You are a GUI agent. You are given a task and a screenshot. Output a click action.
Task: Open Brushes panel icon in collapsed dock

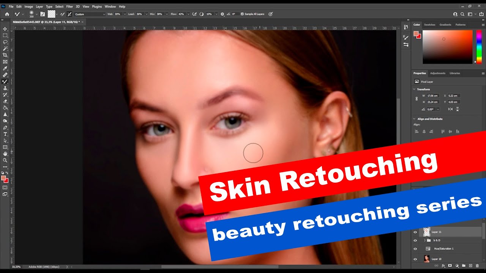tap(406, 37)
